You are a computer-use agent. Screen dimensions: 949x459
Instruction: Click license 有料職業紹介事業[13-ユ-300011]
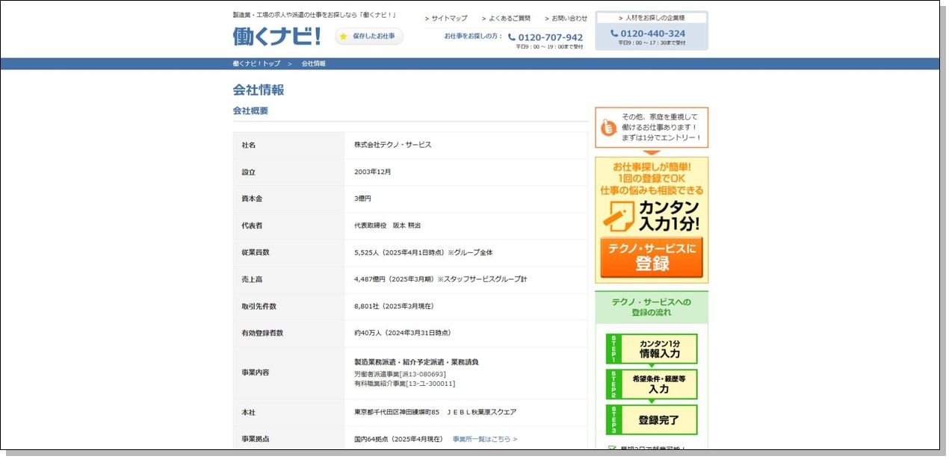404,384
